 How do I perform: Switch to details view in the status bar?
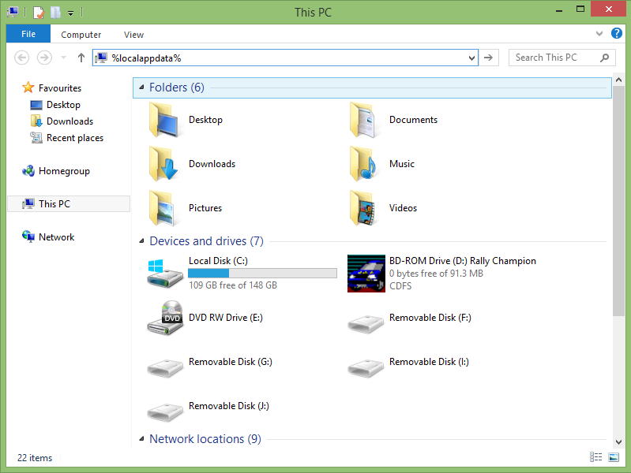click(x=595, y=457)
